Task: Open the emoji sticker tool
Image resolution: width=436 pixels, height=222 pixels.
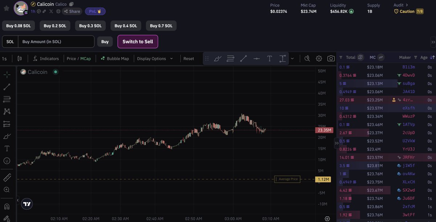Action: [x=7, y=161]
